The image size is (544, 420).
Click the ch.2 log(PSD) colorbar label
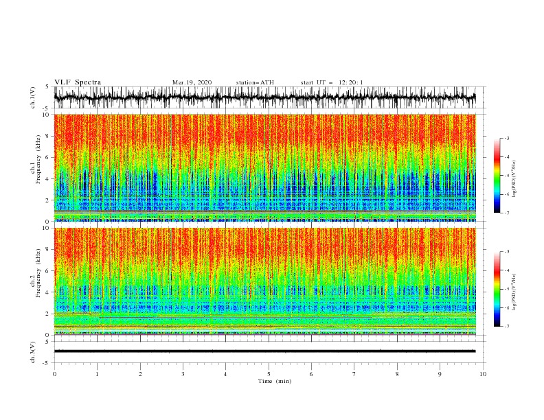click(x=514, y=292)
